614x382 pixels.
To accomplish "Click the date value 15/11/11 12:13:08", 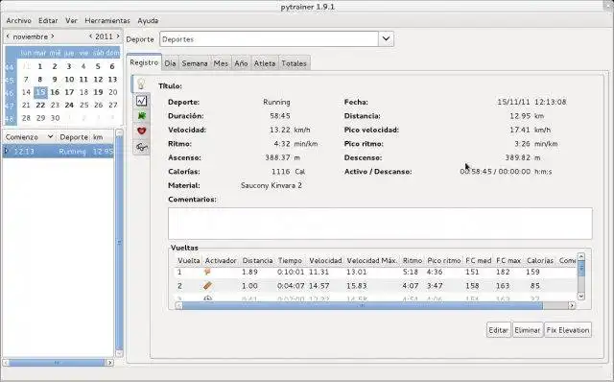I will click(531, 102).
